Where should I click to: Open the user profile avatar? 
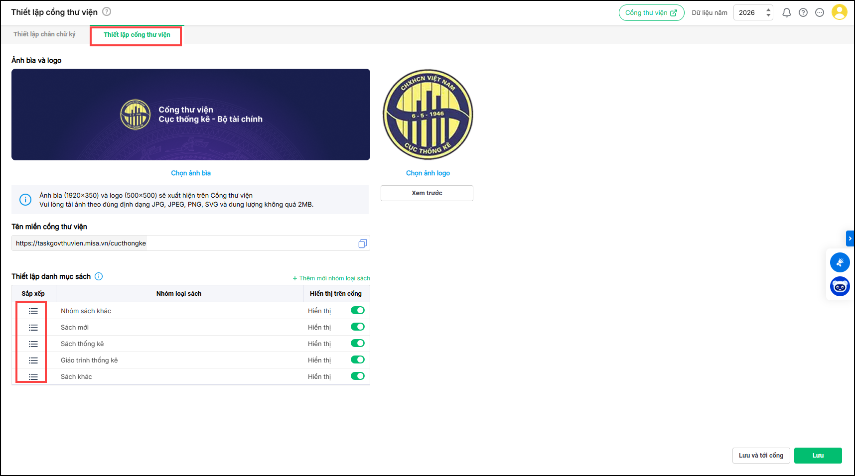click(840, 12)
